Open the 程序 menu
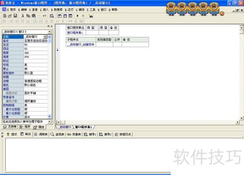The image size is (244, 175). tap(11, 10)
